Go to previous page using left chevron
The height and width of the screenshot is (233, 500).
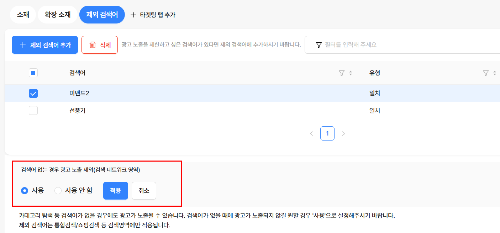[x=311, y=134]
